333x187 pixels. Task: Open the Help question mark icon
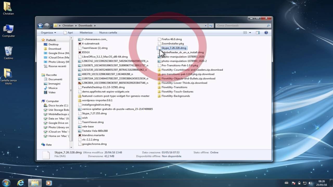coord(266,33)
